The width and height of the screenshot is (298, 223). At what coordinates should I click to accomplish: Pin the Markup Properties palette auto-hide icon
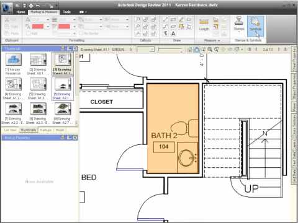pyautogui.click(x=70, y=138)
